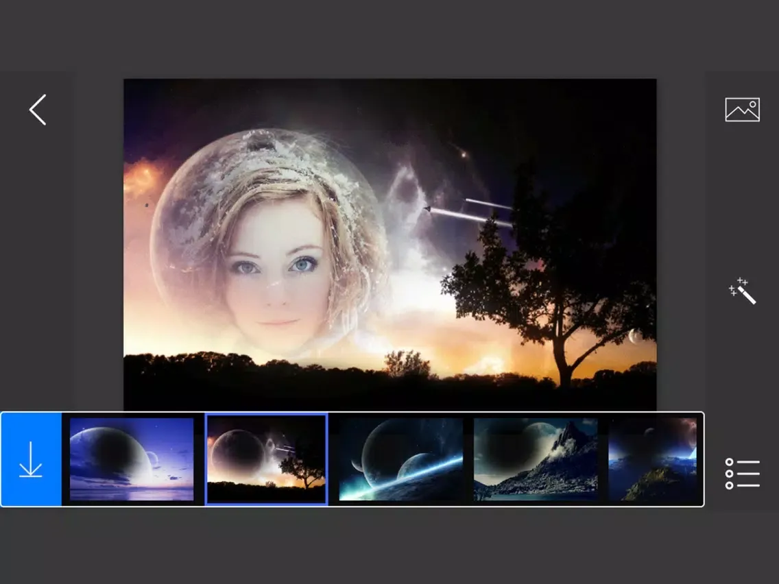Select the highlighted sunset tree frame thumbnail
The image size is (779, 584).
click(267, 459)
